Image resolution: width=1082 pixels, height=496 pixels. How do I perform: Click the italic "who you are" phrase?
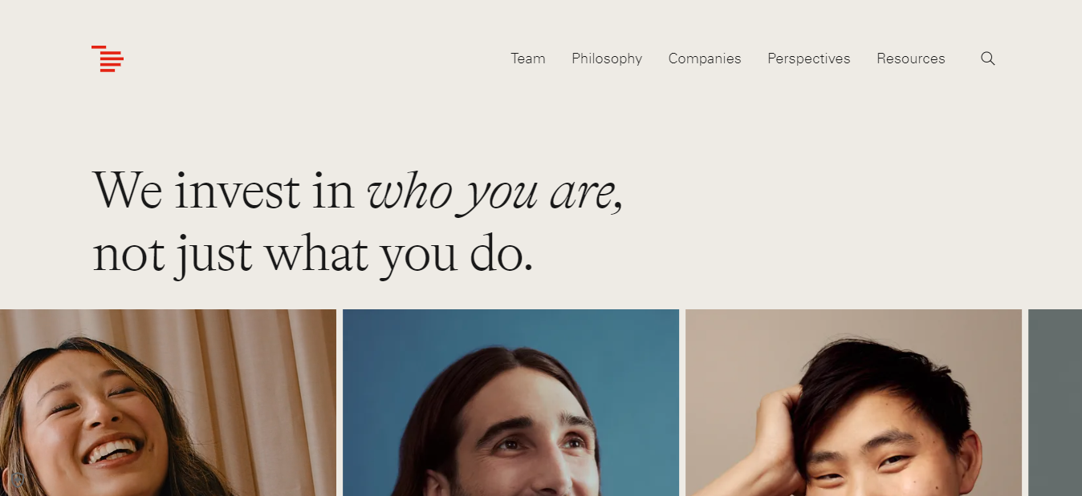click(x=491, y=192)
